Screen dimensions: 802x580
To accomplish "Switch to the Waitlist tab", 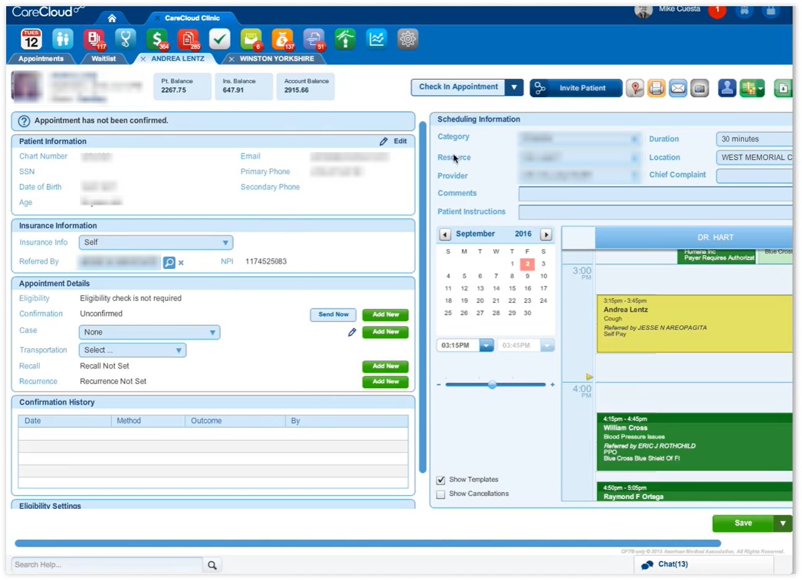I will 103,59.
